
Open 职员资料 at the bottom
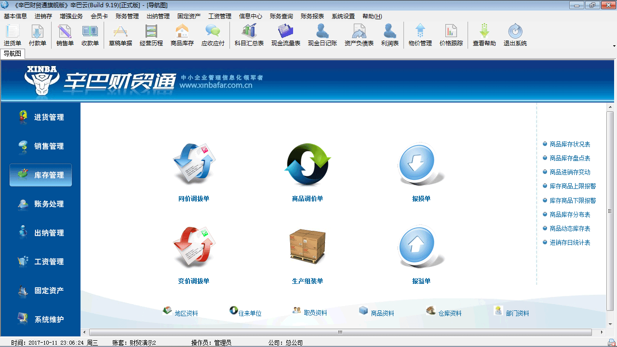310,312
